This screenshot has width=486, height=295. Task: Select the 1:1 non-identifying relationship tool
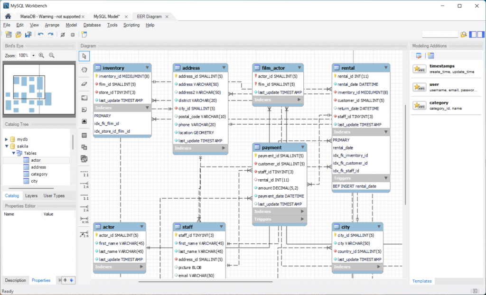tap(84, 173)
